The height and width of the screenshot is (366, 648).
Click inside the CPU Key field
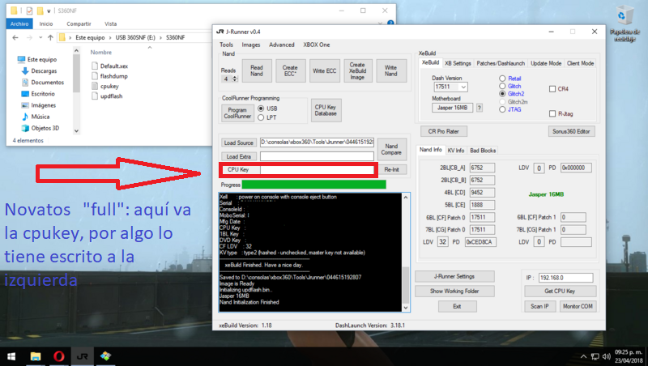(317, 170)
